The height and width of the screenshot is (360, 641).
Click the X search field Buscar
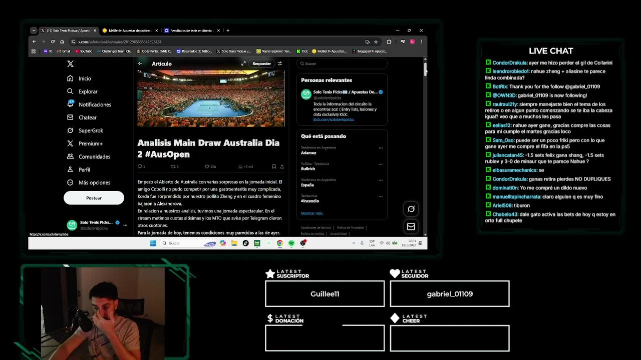342,63
